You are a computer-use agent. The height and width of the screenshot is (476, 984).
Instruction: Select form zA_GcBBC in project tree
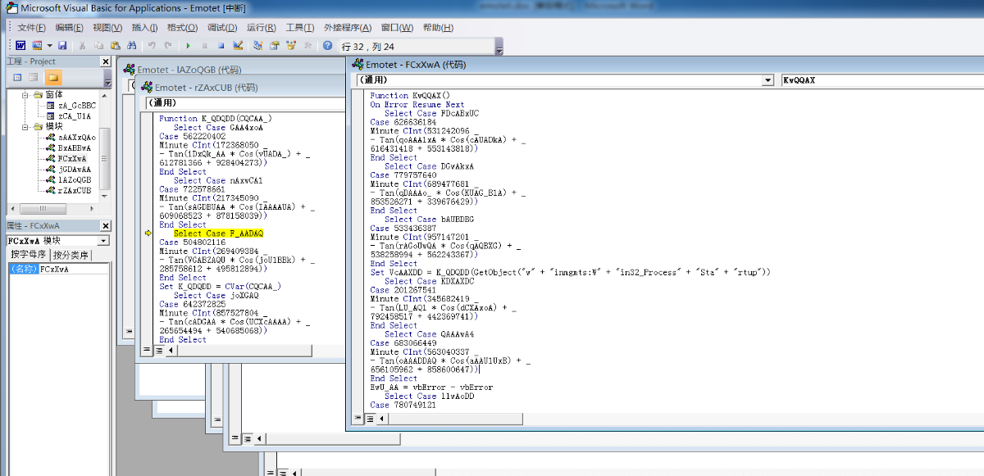[x=76, y=106]
